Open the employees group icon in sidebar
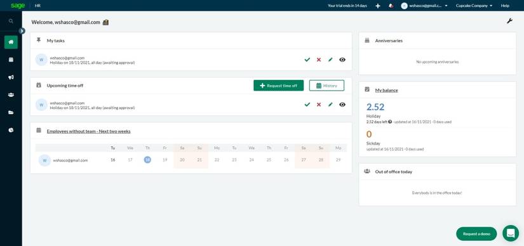 pyautogui.click(x=11, y=95)
